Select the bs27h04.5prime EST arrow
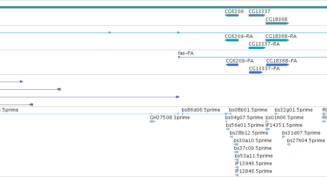Screen dimensions: 327x177 click(289, 144)
